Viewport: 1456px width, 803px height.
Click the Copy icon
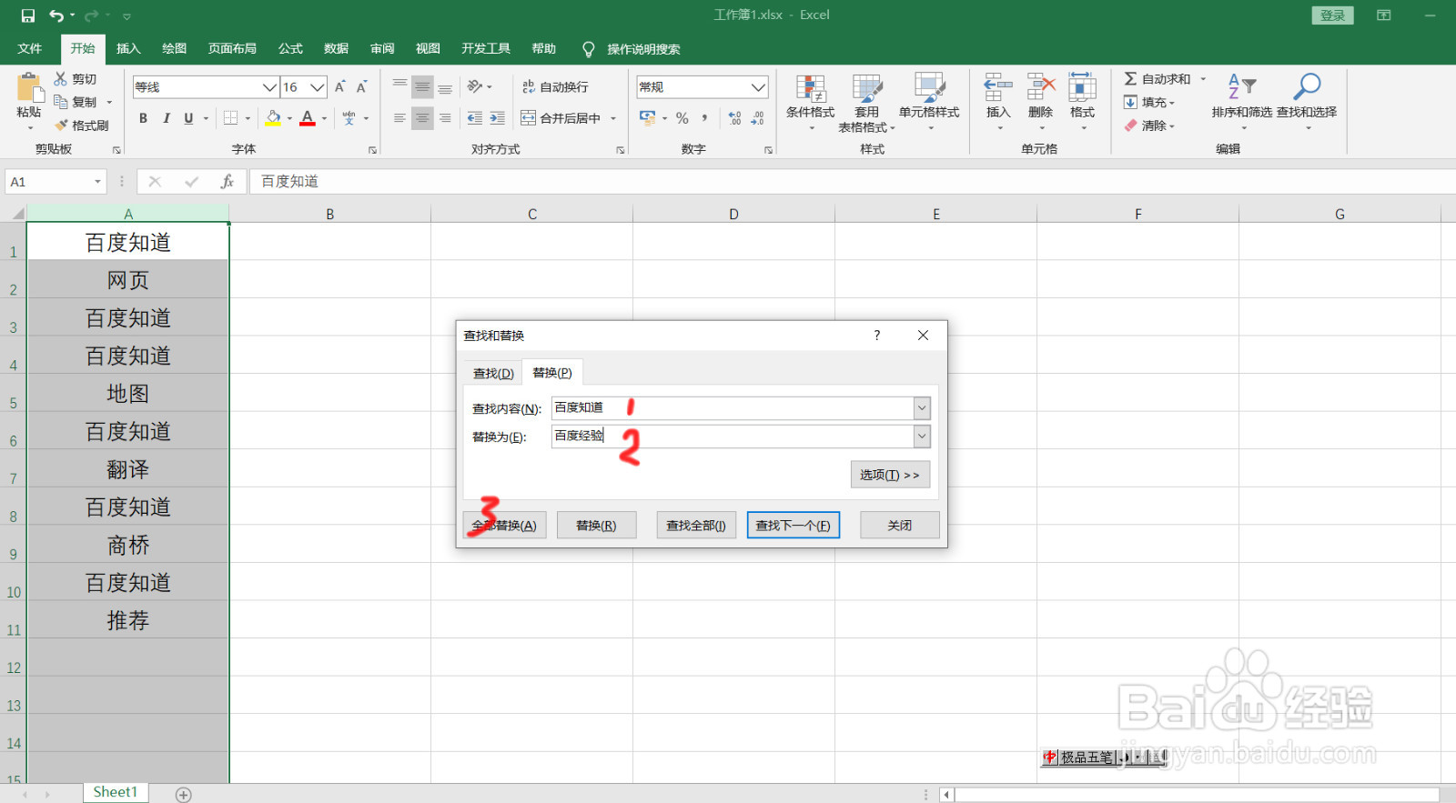click(x=61, y=102)
